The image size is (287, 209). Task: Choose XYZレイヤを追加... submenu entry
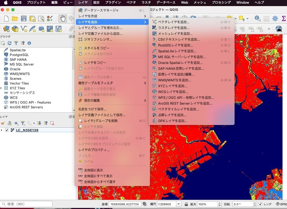tap(191, 86)
